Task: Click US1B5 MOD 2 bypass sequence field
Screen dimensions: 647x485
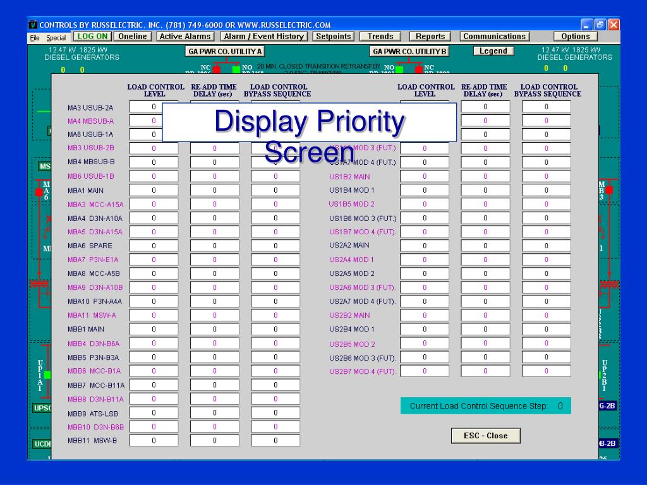Action: [x=547, y=204]
